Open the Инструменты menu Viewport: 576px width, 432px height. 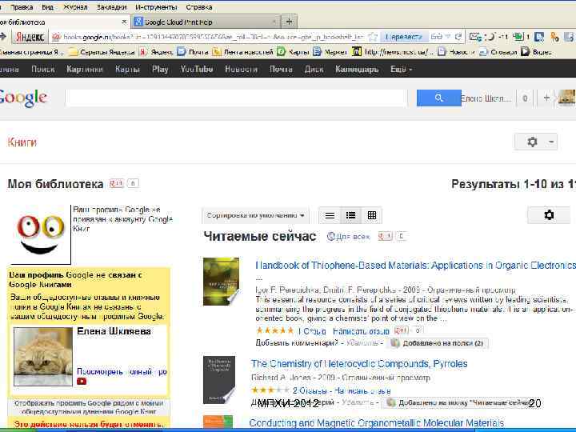(x=156, y=7)
